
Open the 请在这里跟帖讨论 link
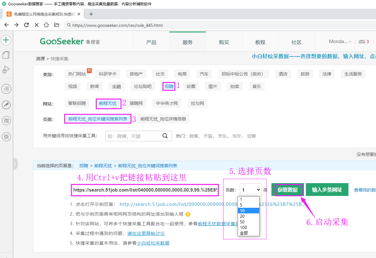146,233
